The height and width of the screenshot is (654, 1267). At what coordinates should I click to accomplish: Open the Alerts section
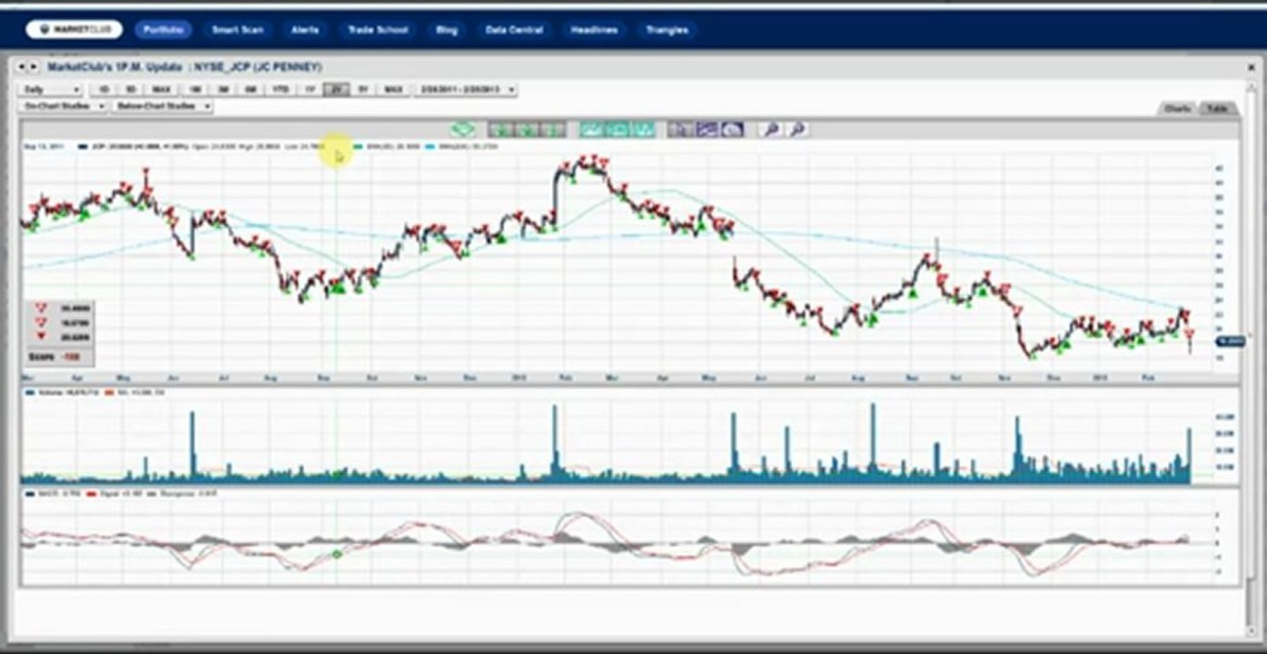coord(305,30)
